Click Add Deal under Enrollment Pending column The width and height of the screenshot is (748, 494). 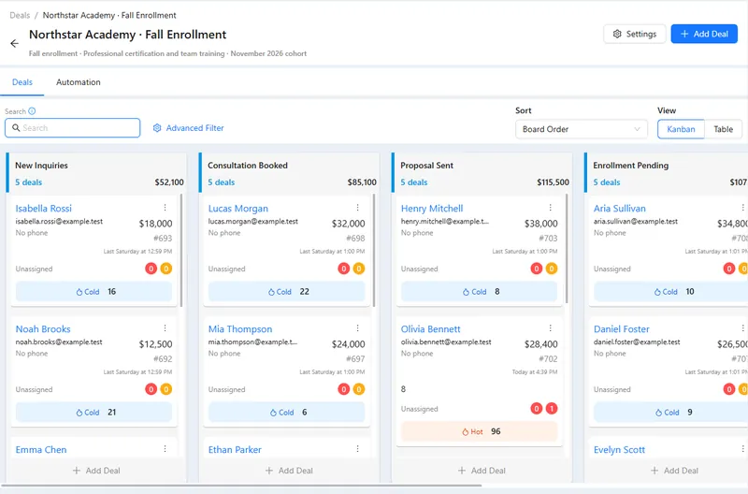tap(674, 471)
